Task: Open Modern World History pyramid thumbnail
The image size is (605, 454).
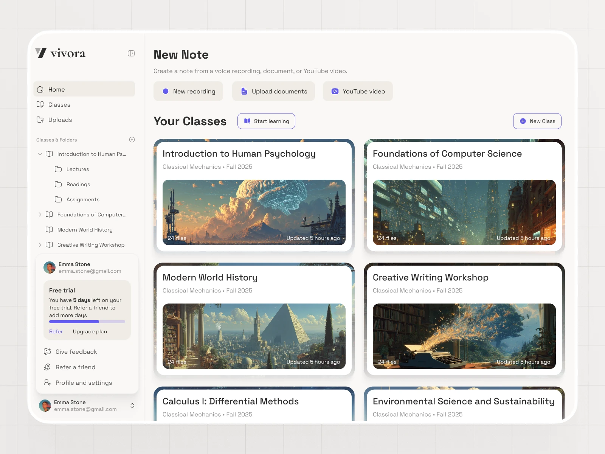Action: pos(254,336)
